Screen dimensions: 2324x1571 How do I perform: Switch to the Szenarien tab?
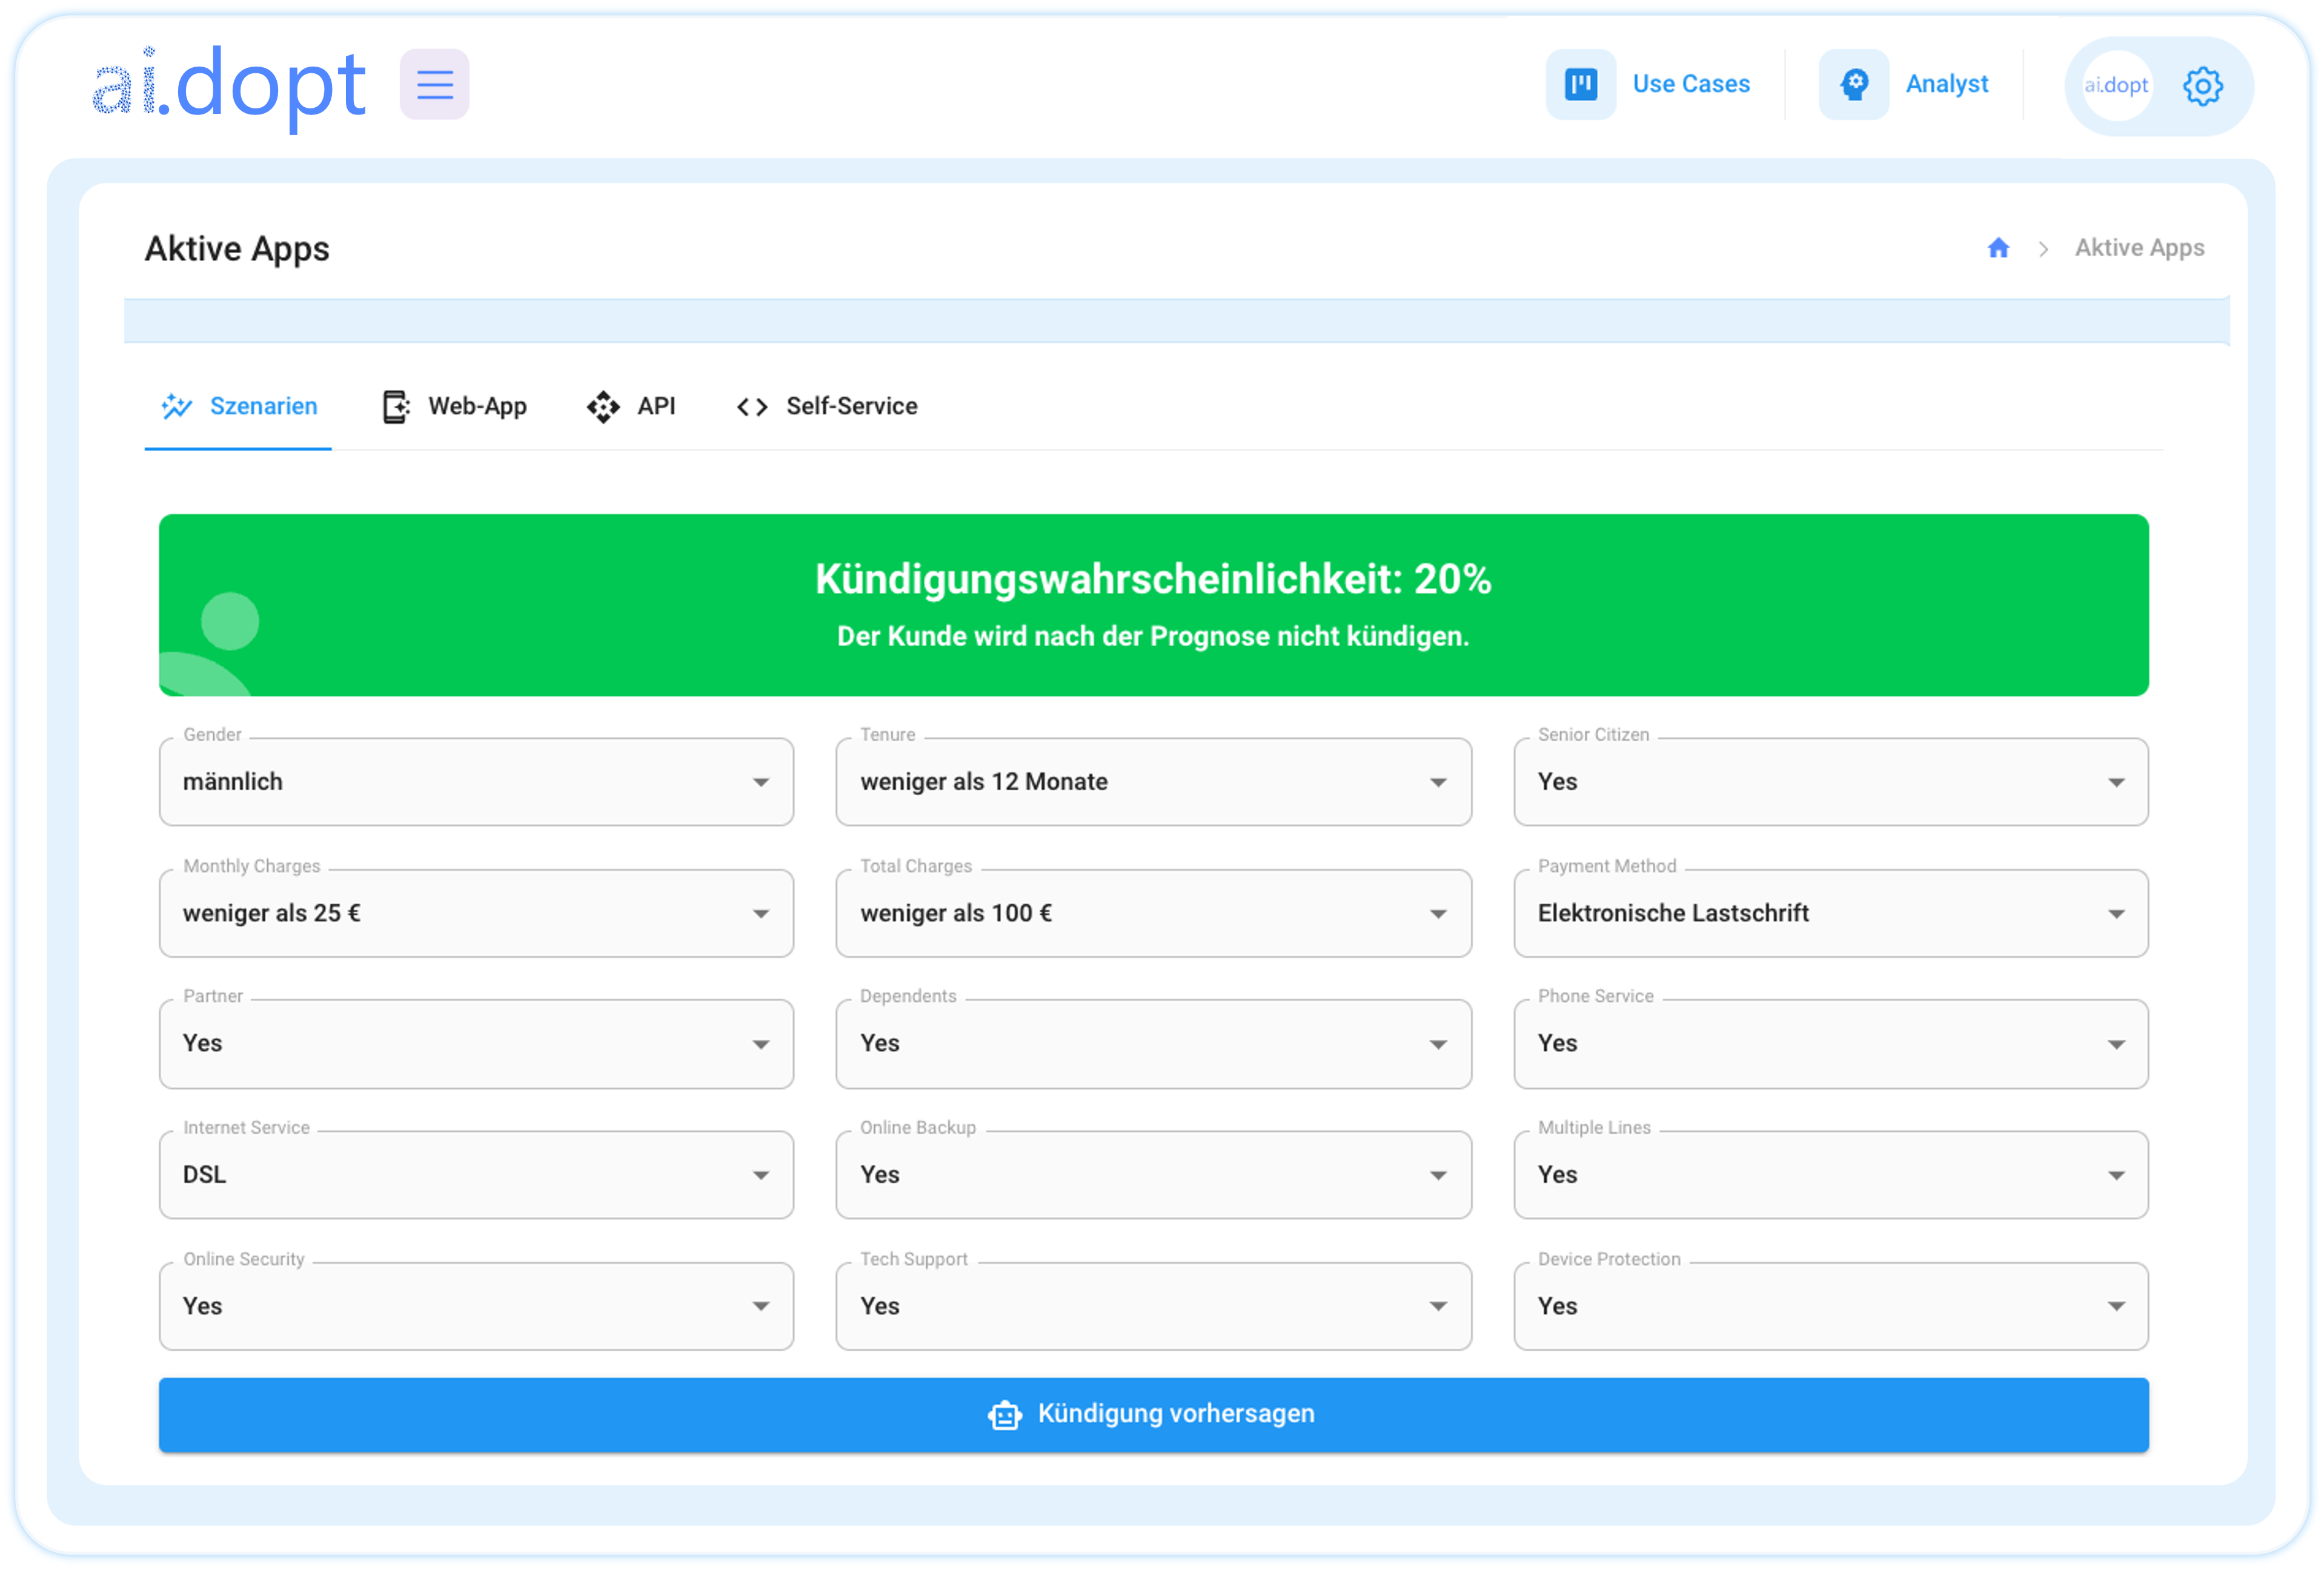pos(238,406)
